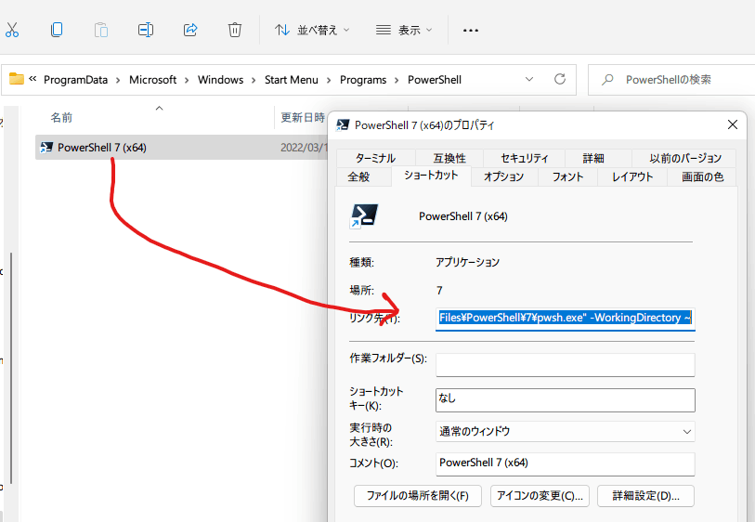Viewport: 755px width, 522px height.
Task: Expand the chevron after ProgramData breadcrumb
Action: click(x=118, y=81)
